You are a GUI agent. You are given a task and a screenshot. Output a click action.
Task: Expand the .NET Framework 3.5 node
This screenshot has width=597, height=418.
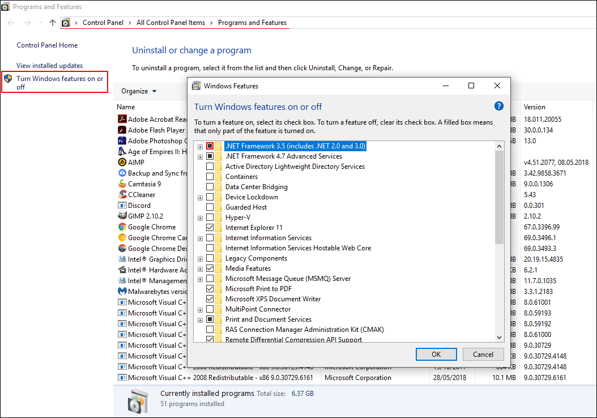[201, 147]
